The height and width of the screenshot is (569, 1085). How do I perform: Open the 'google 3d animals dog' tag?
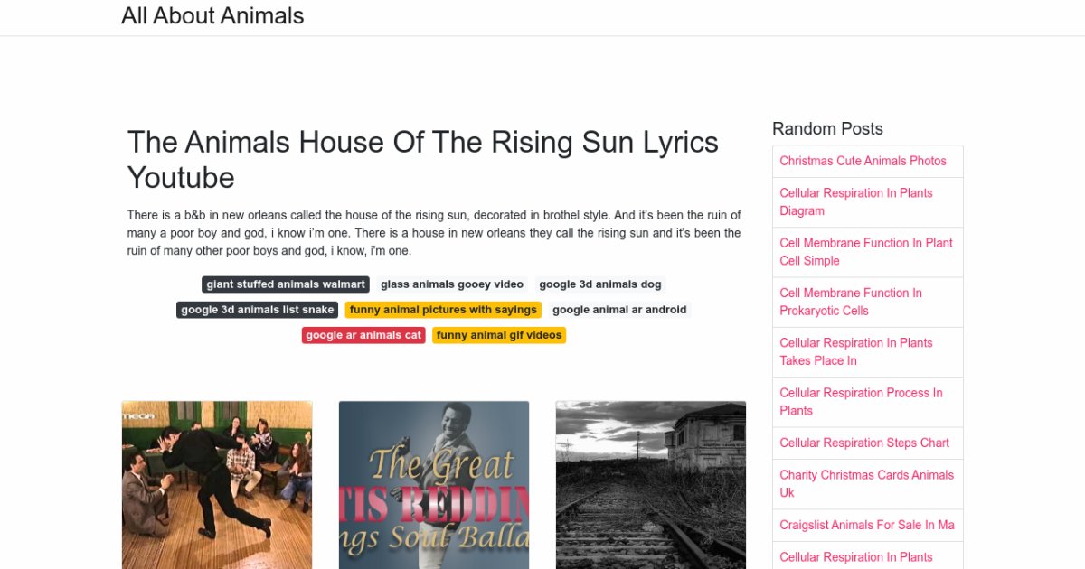600,284
